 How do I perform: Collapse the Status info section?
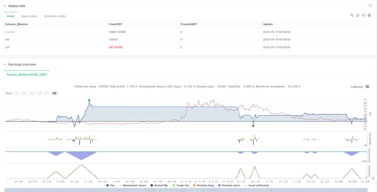pos(5,6)
